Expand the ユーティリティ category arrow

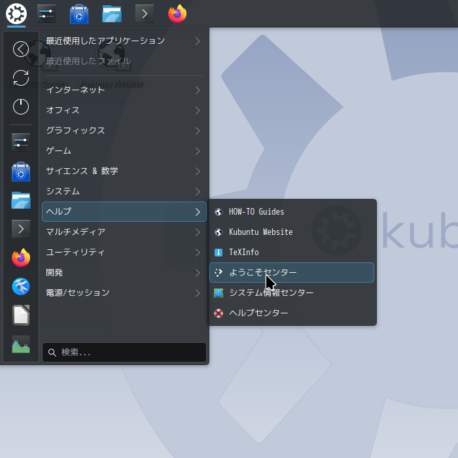[198, 253]
